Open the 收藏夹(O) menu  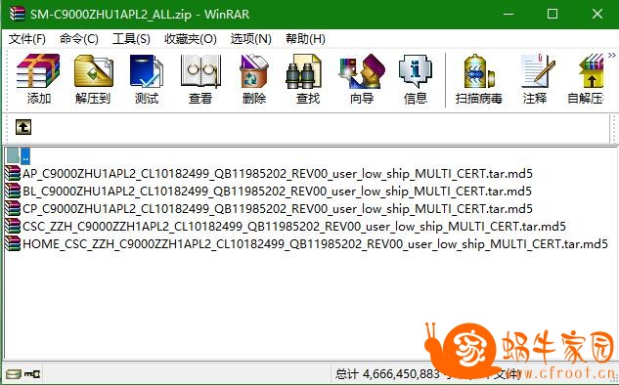pyautogui.click(x=191, y=39)
